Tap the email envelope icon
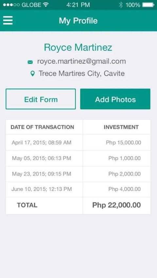157x278 pixels. coord(30,62)
